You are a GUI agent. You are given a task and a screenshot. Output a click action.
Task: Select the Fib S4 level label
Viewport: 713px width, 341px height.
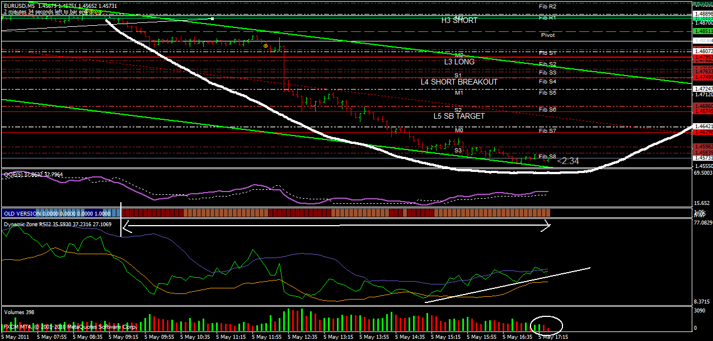(547, 81)
